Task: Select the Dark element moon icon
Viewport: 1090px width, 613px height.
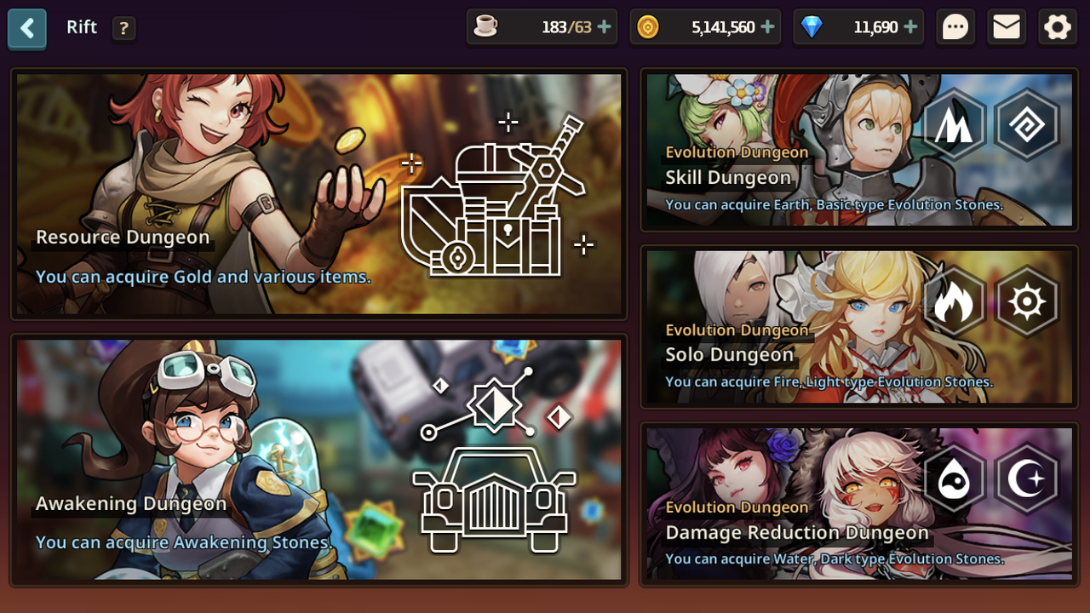Action: pyautogui.click(x=1027, y=479)
